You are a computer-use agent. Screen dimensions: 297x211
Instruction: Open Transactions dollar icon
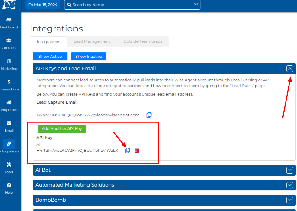coord(9,82)
